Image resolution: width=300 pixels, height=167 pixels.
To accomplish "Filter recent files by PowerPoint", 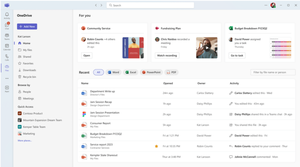I will (151, 72).
